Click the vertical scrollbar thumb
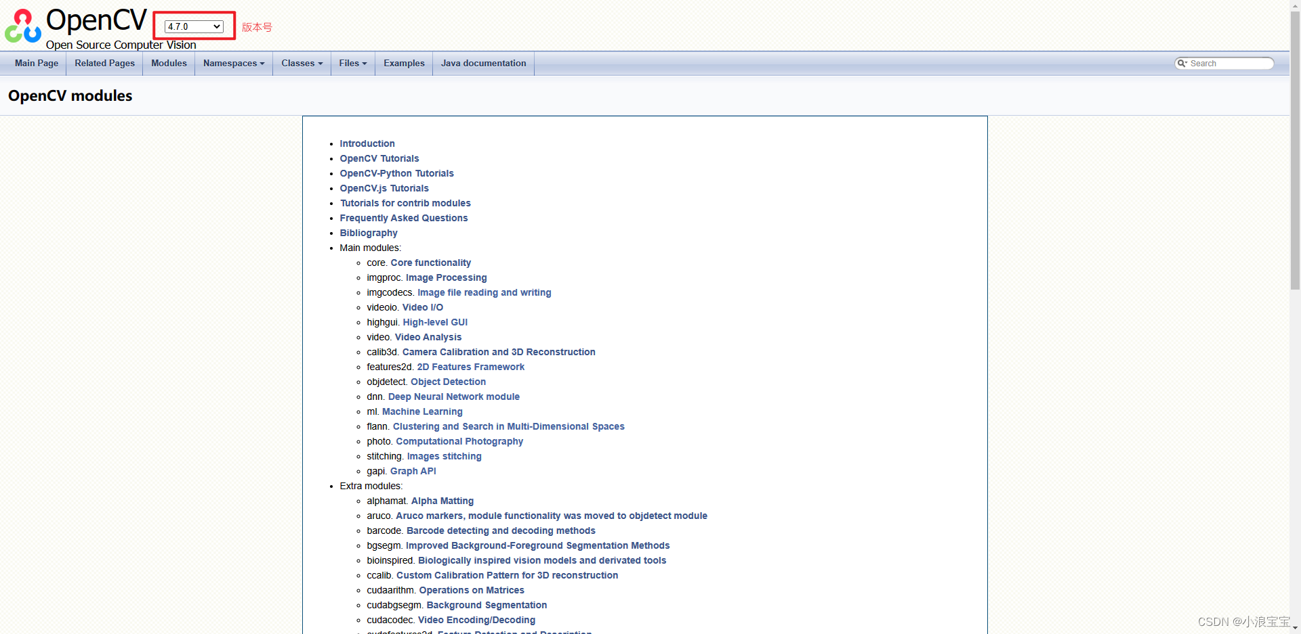 coord(1295,150)
